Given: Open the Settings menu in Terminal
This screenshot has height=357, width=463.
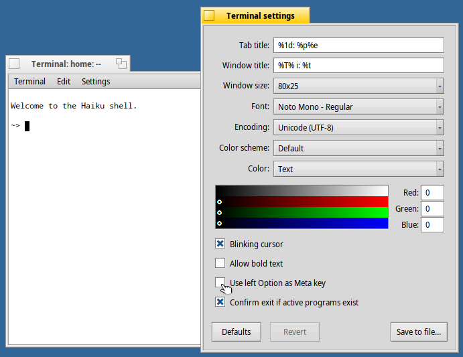Looking at the screenshot, I should click(96, 82).
